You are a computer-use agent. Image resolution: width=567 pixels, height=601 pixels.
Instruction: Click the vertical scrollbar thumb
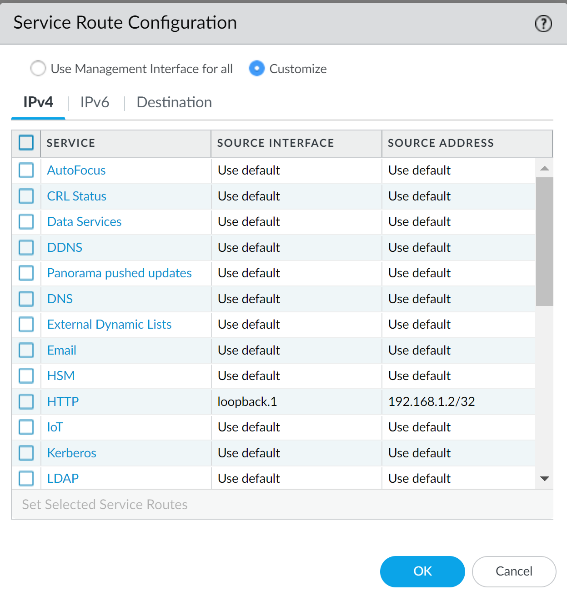[544, 241]
